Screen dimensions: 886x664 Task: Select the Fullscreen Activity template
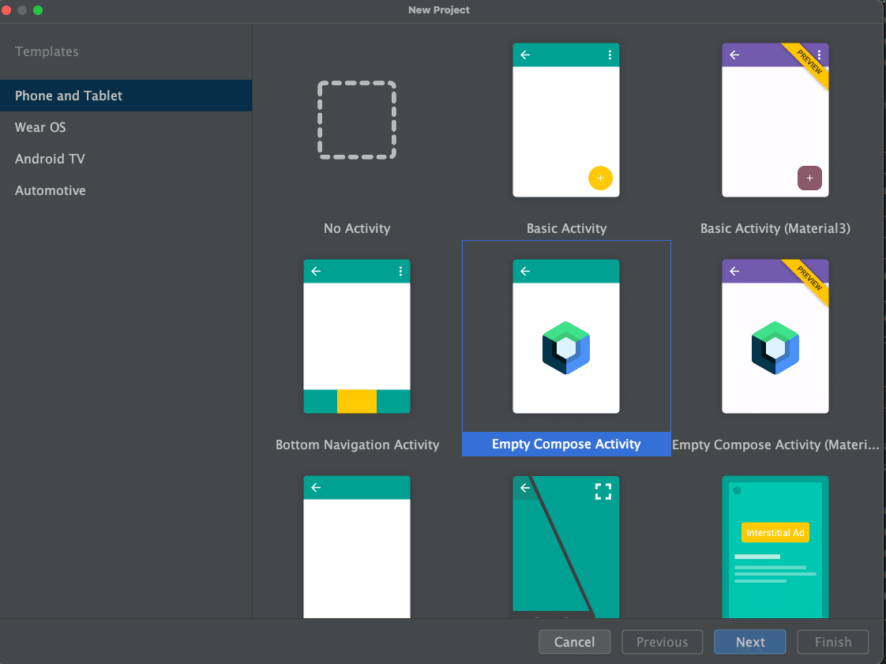click(565, 546)
